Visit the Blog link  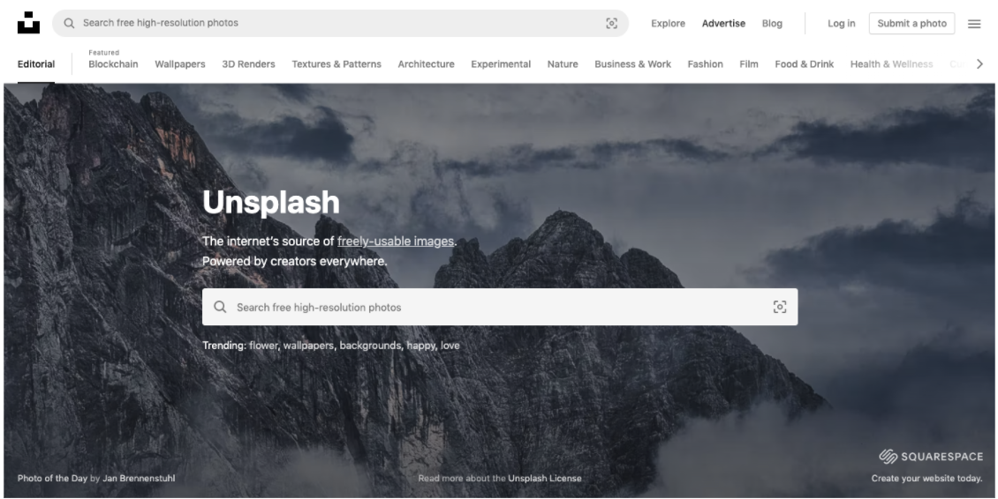(772, 24)
